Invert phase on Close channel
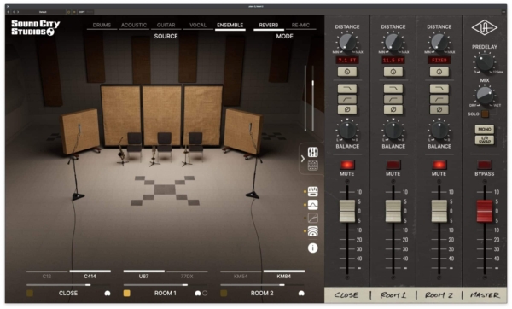Screen dimensions: 512x309 [347, 109]
